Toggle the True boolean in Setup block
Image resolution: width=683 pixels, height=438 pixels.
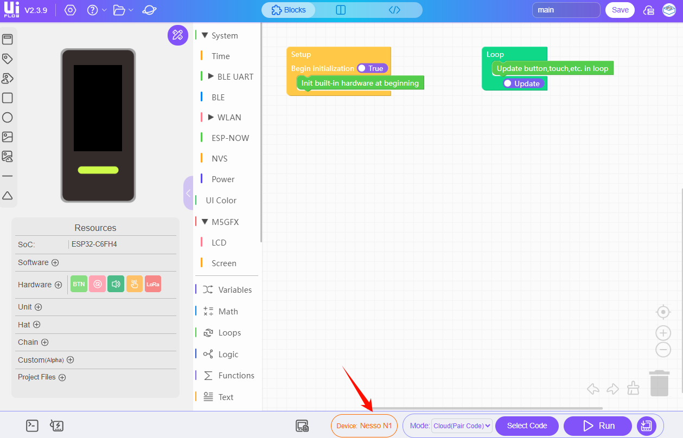click(x=372, y=68)
